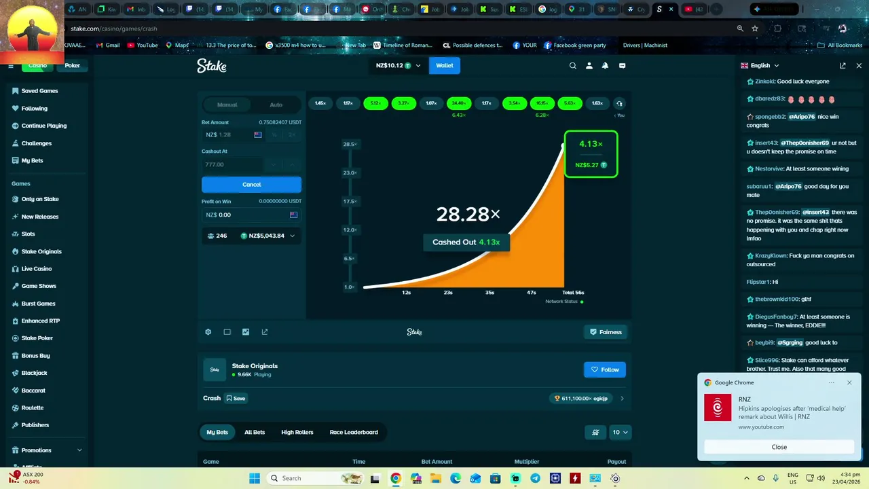Follow Stake Originals

point(605,370)
